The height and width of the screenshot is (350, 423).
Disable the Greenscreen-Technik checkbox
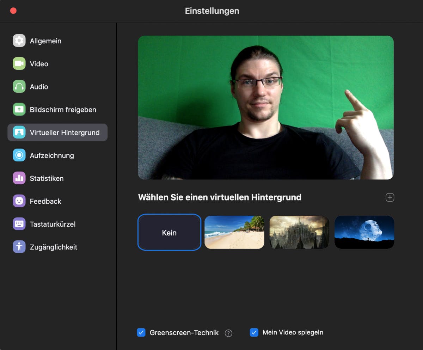pyautogui.click(x=141, y=333)
